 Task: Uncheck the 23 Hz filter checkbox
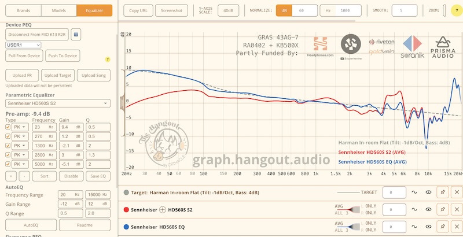pos(8,127)
